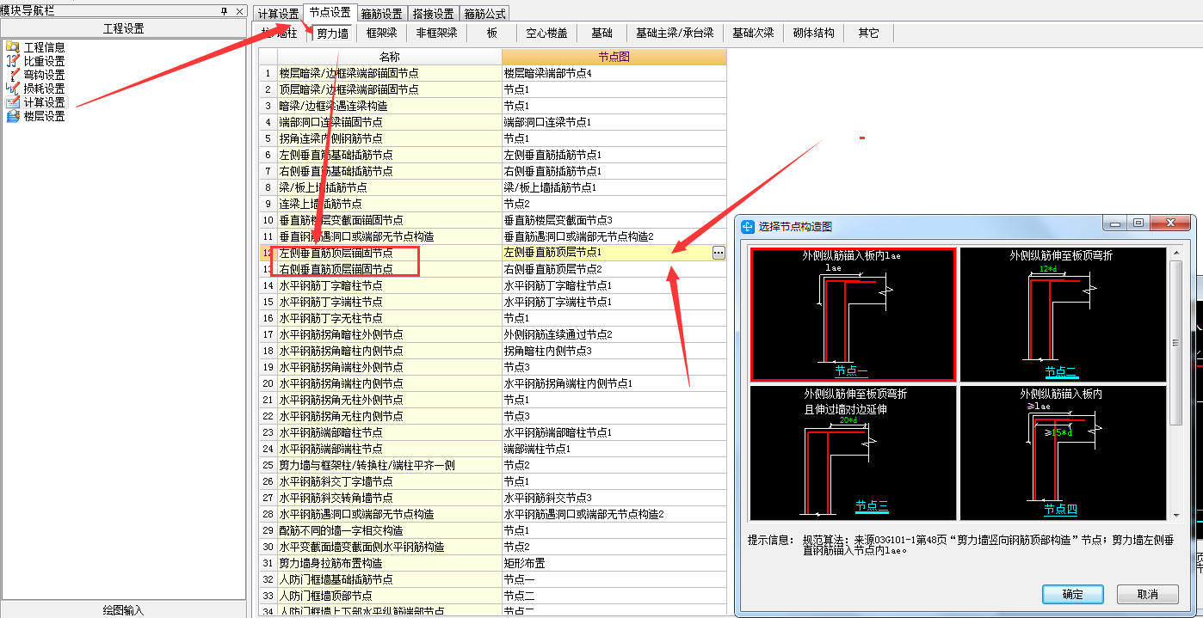Switch to the 箍筋设置 tab

click(x=382, y=14)
